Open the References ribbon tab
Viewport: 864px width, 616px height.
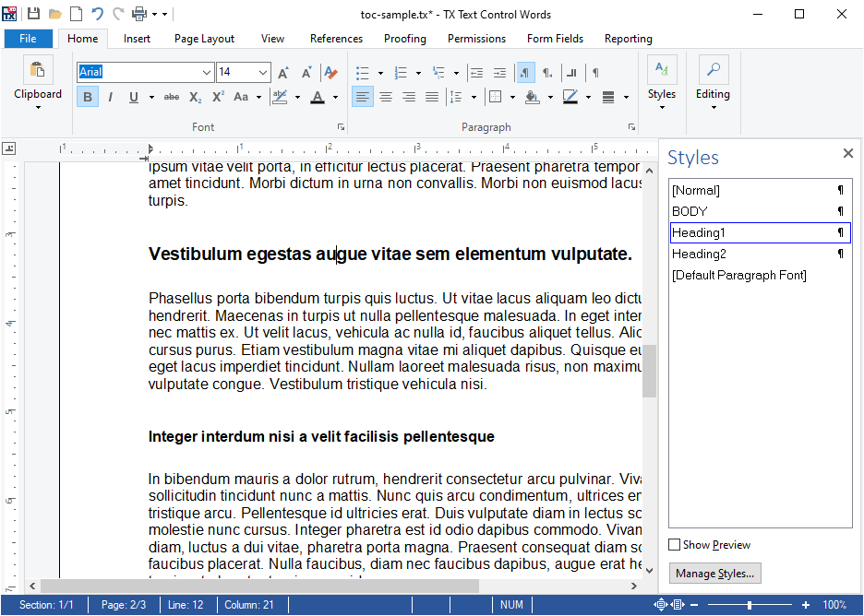(x=336, y=39)
